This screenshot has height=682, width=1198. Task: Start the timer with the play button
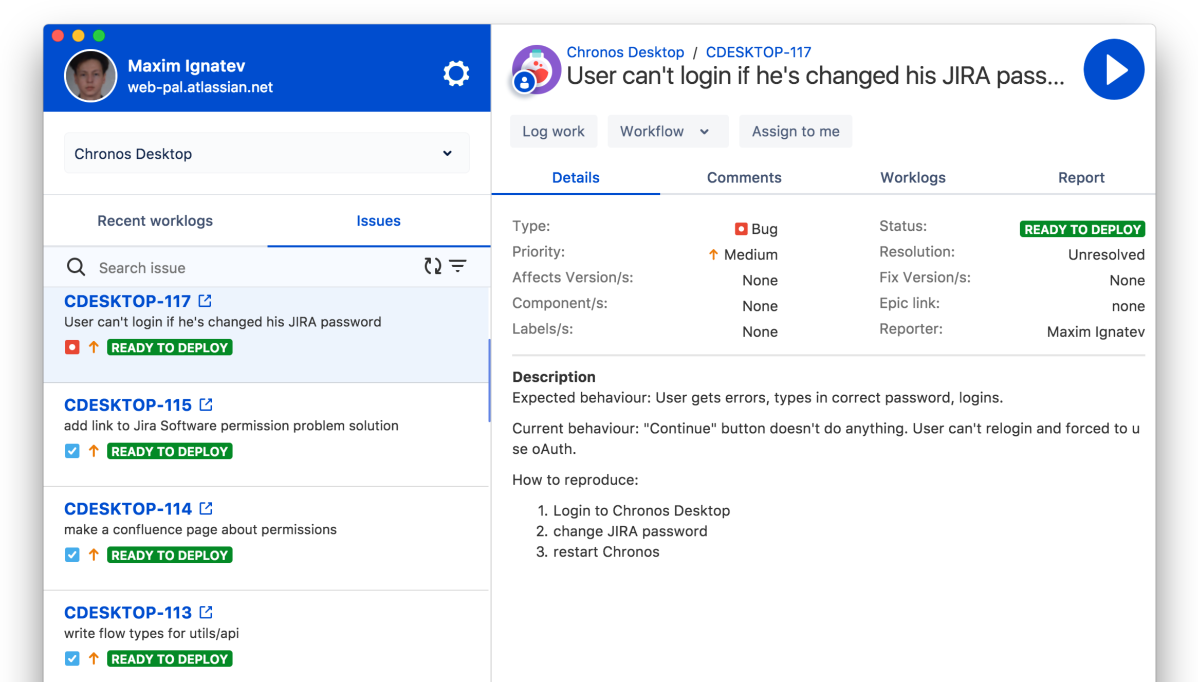[1113, 69]
